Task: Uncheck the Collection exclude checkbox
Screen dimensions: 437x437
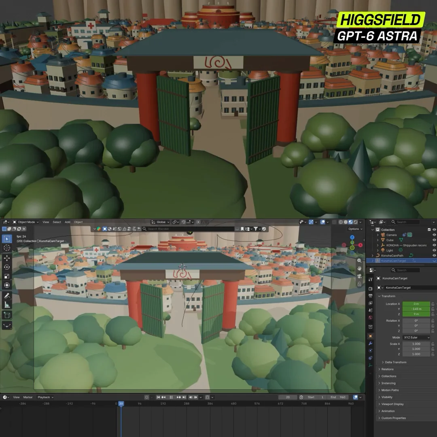Action: 429,230
